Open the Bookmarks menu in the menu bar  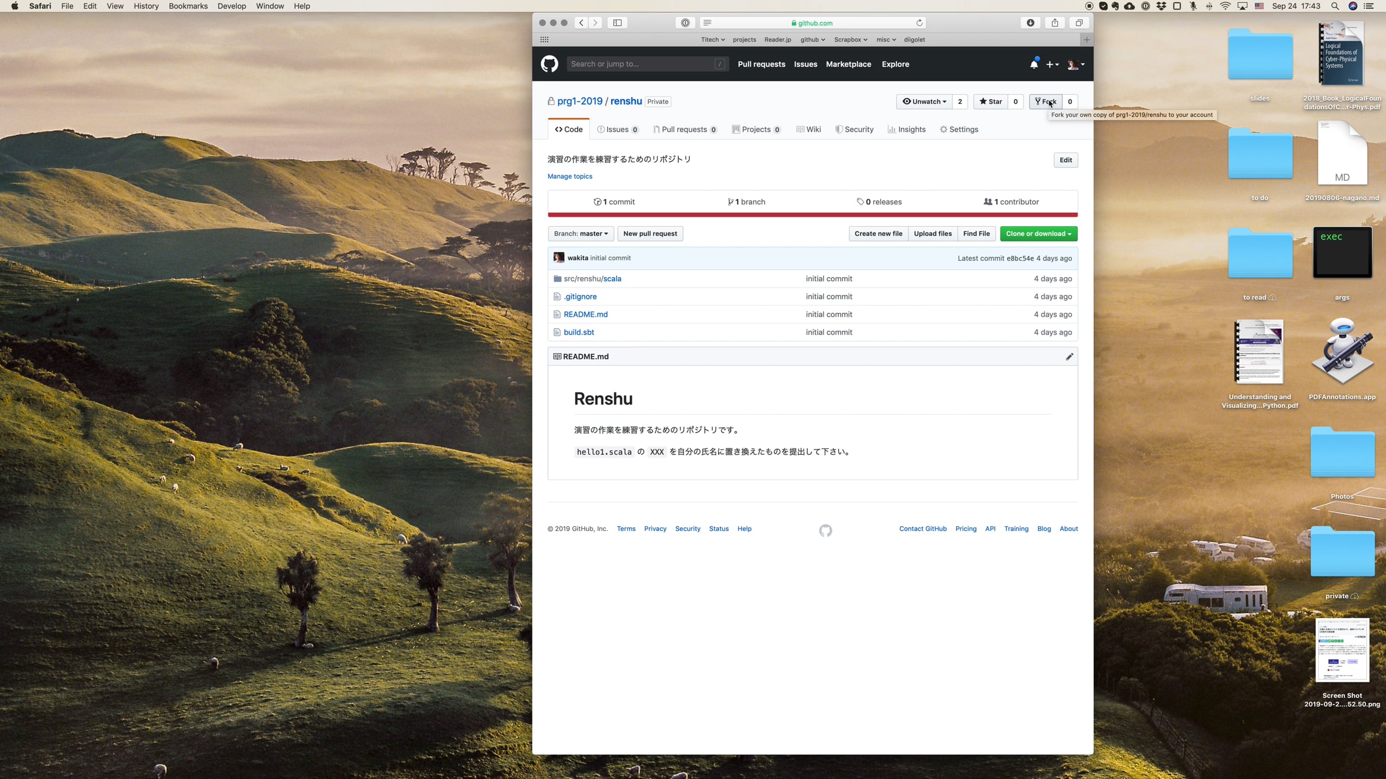click(x=188, y=6)
